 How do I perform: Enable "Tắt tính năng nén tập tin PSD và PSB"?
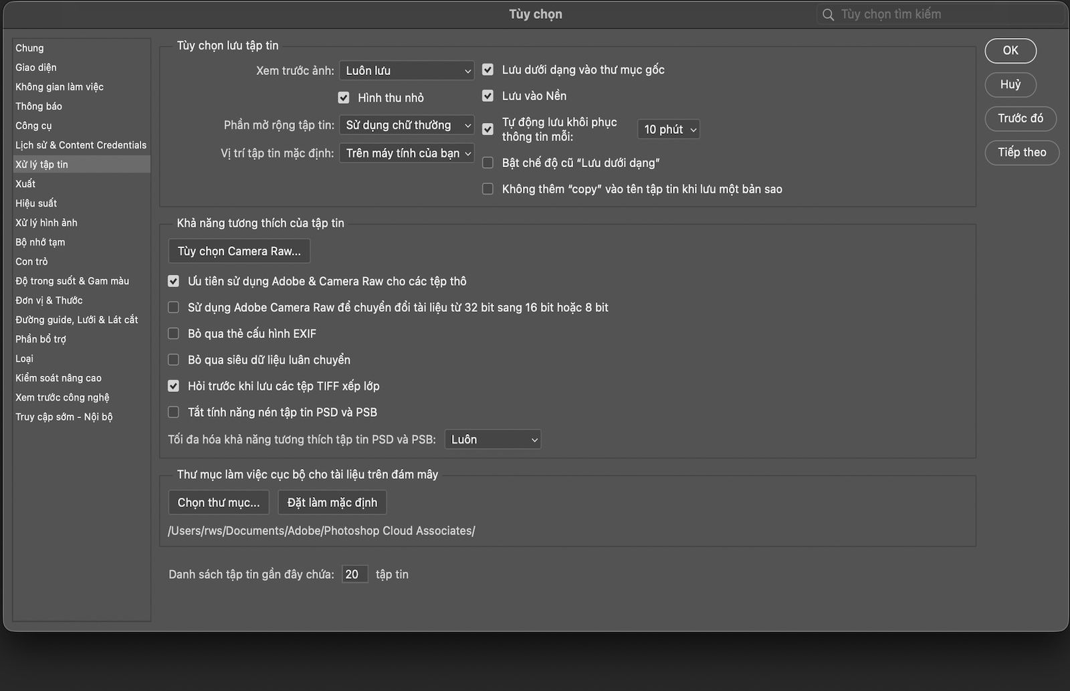point(174,412)
